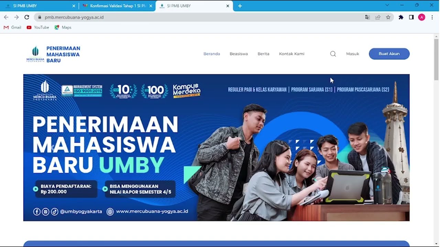Open Maps bookmark
Viewport: 440px width, 247px height.
click(x=63, y=27)
